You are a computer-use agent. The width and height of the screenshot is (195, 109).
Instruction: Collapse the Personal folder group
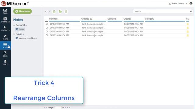click(x=14, y=25)
